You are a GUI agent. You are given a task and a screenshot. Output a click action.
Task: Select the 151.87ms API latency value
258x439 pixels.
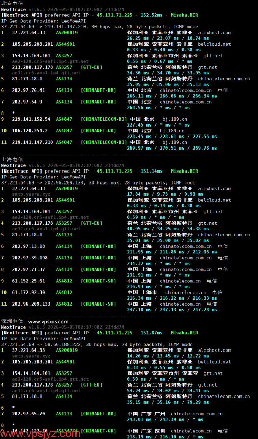tap(152, 333)
